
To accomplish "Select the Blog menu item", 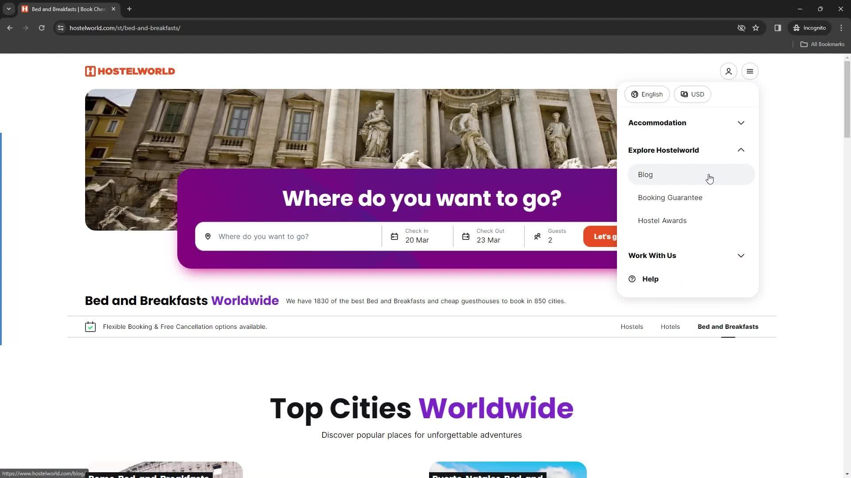I will (645, 174).
